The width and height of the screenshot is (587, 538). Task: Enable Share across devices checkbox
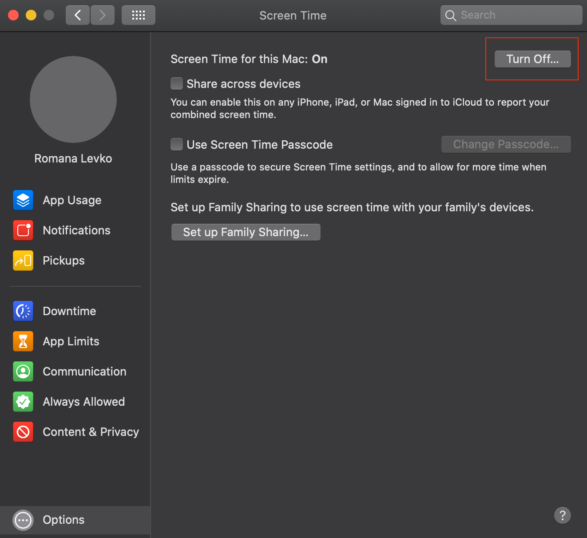(177, 84)
